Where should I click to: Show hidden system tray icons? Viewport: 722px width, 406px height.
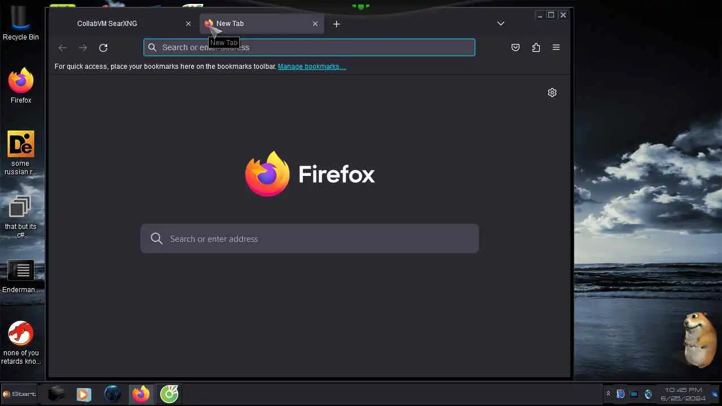click(x=608, y=394)
